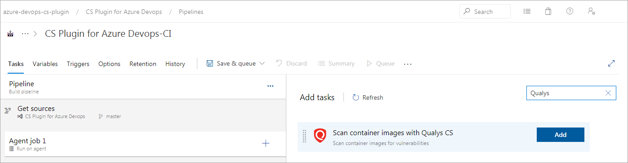Switch to the Retention tab
This screenshot has width=628, height=163.
[143, 64]
